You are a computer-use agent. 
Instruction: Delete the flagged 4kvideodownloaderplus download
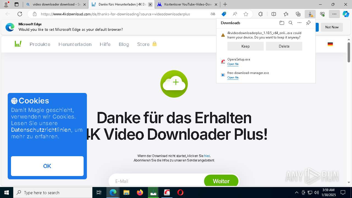(284, 46)
